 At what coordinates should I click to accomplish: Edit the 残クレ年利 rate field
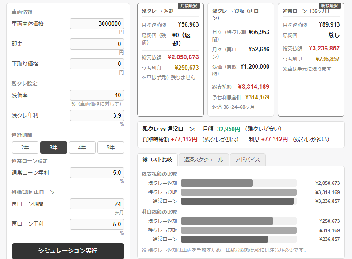[97, 116]
